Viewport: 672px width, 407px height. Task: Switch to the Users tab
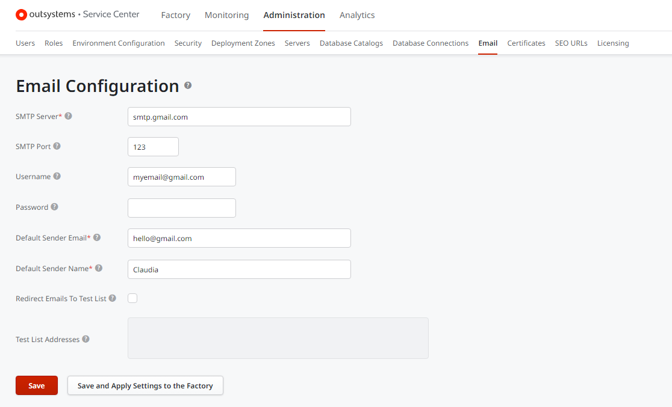25,43
